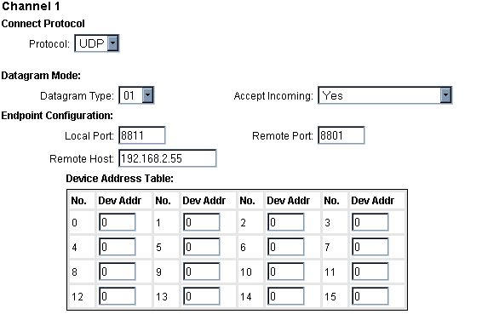This screenshot has width=482, height=320.
Task: Click Dev Addr field for No. 2
Action: pyautogui.click(x=286, y=222)
